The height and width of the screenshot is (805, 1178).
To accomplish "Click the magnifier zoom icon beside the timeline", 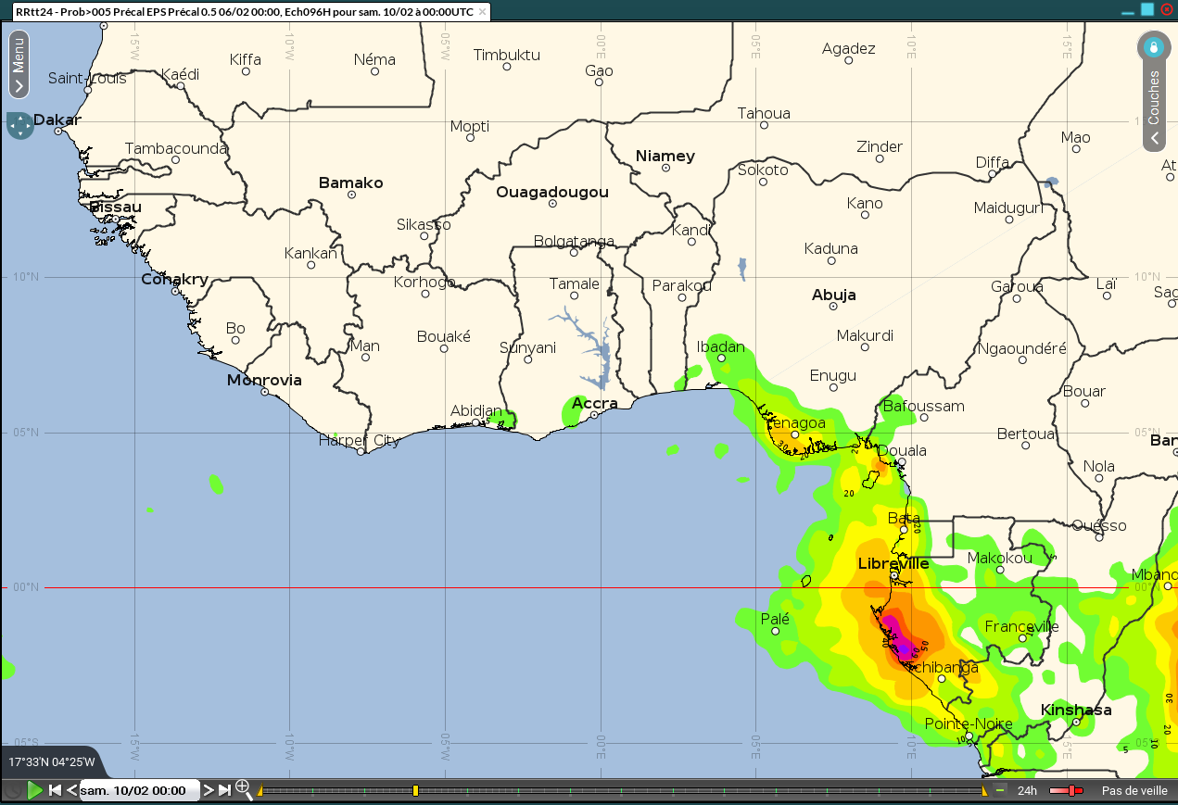I will coord(244,789).
